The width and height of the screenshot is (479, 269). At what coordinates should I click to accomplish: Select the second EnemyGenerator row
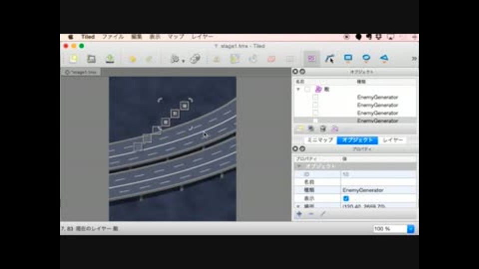pos(355,105)
